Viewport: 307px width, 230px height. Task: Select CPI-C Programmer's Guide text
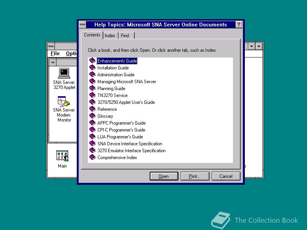coord(121,130)
